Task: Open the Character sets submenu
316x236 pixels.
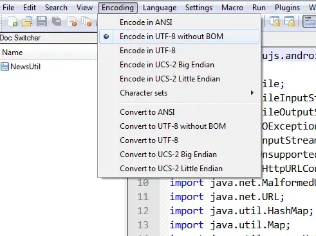Action: (179, 93)
